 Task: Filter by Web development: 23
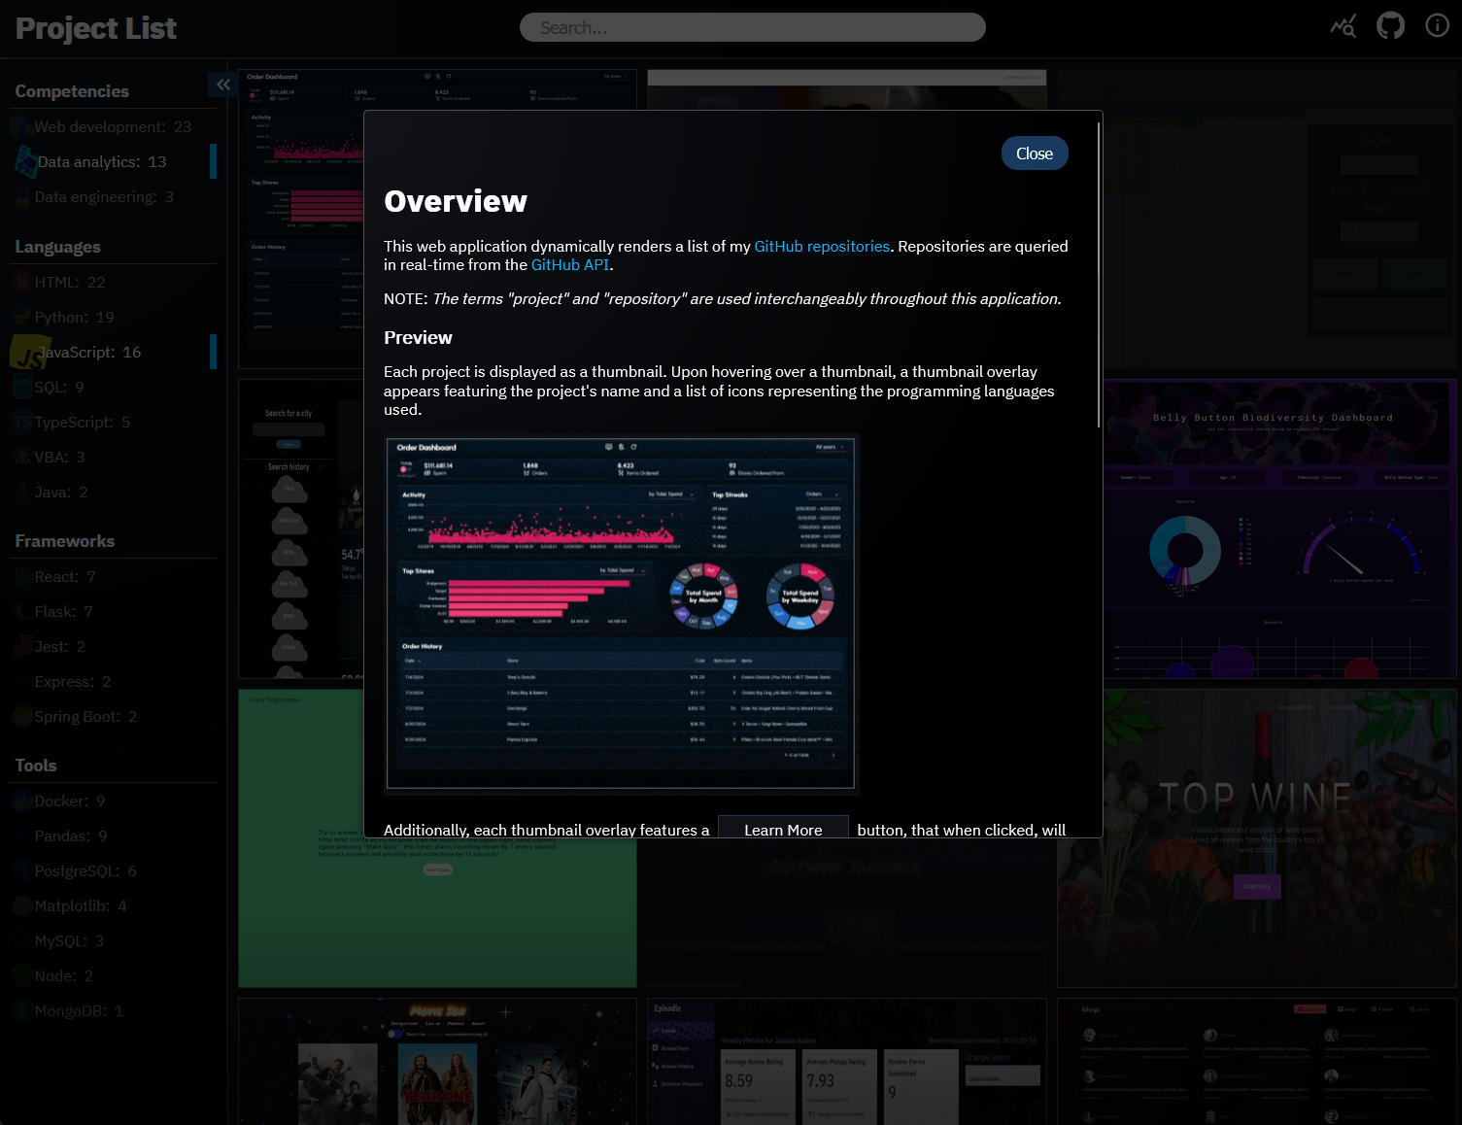point(113,127)
